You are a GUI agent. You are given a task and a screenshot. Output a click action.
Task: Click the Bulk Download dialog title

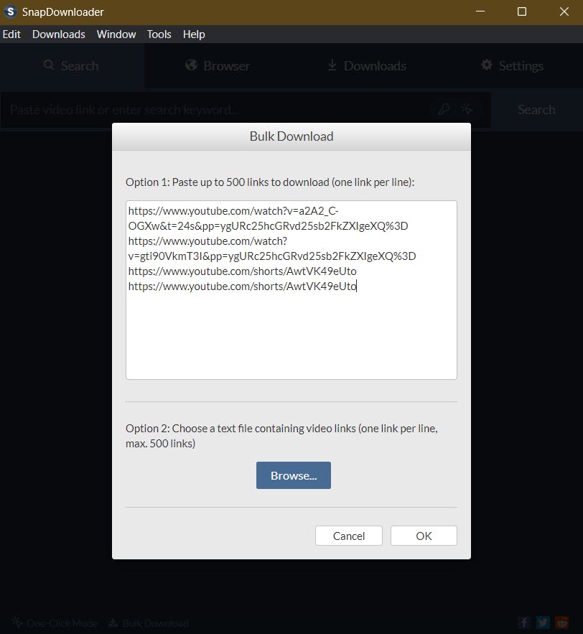[291, 136]
